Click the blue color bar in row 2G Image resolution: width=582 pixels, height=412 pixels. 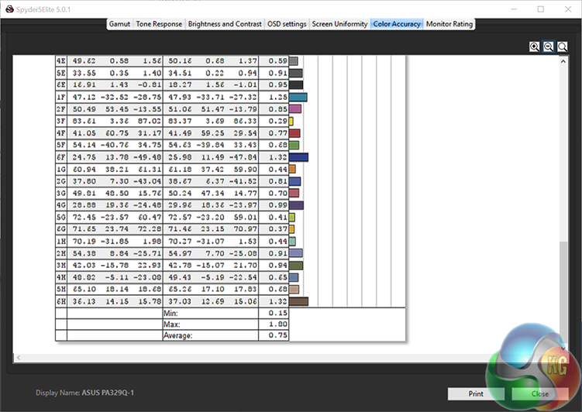point(294,181)
